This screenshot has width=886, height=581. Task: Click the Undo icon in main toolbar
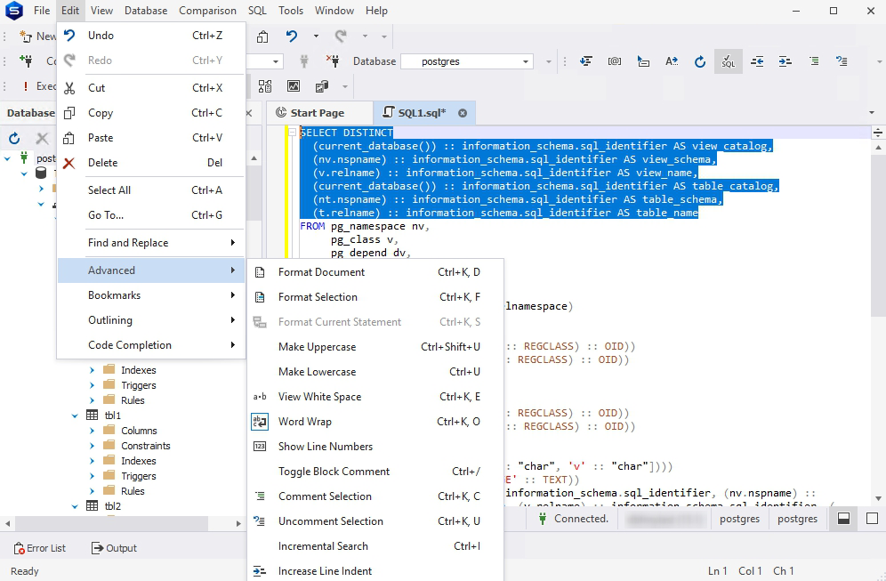[x=292, y=36]
